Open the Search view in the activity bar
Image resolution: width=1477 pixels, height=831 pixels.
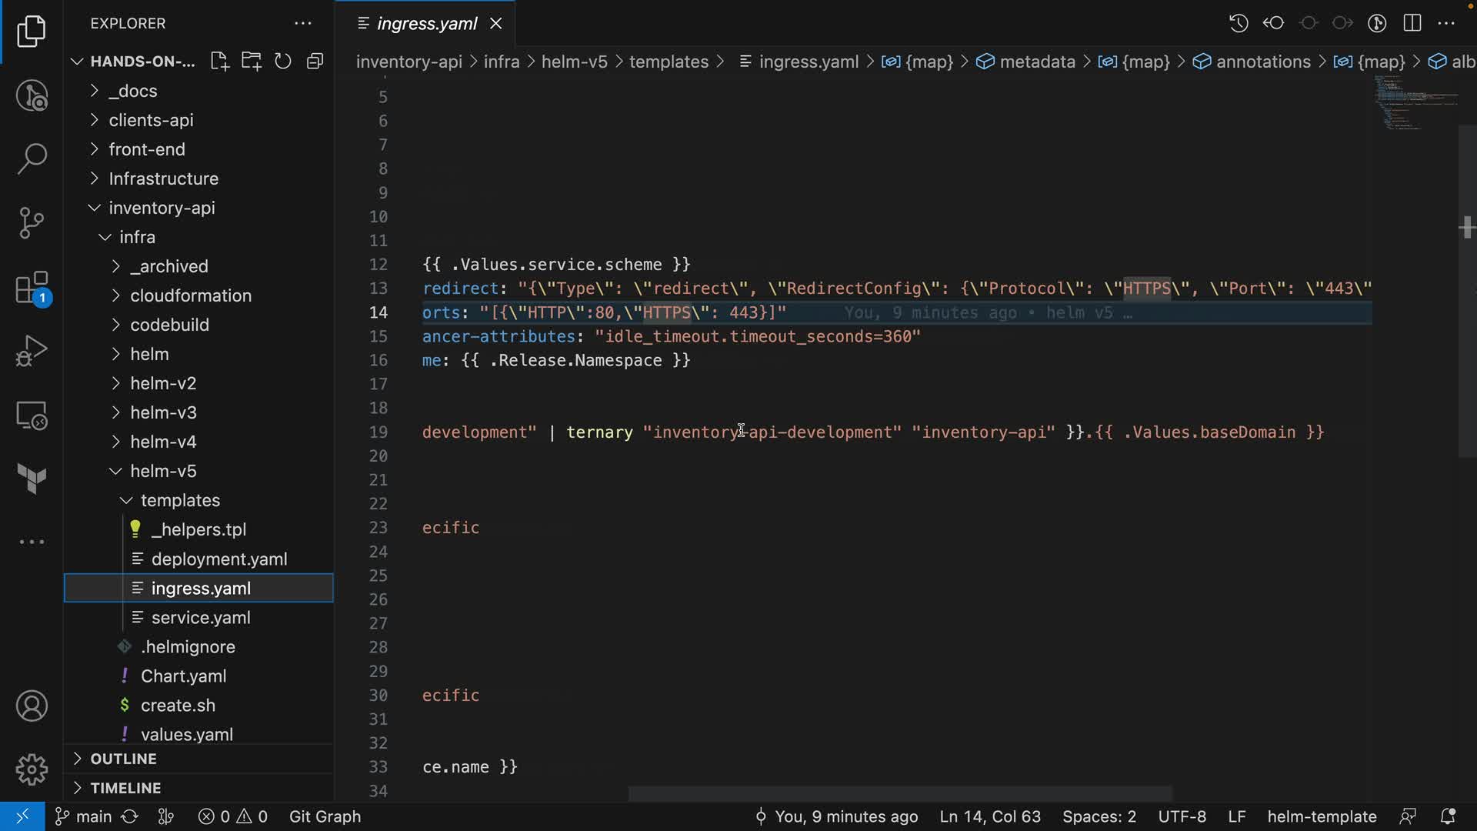pos(32,159)
